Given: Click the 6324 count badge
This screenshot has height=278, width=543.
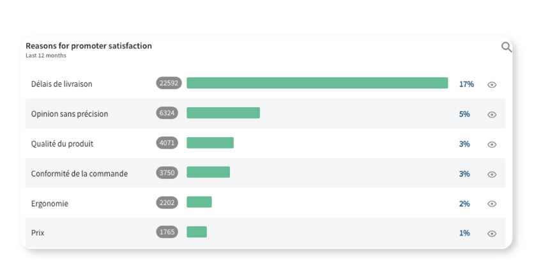Looking at the screenshot, I should (x=167, y=113).
